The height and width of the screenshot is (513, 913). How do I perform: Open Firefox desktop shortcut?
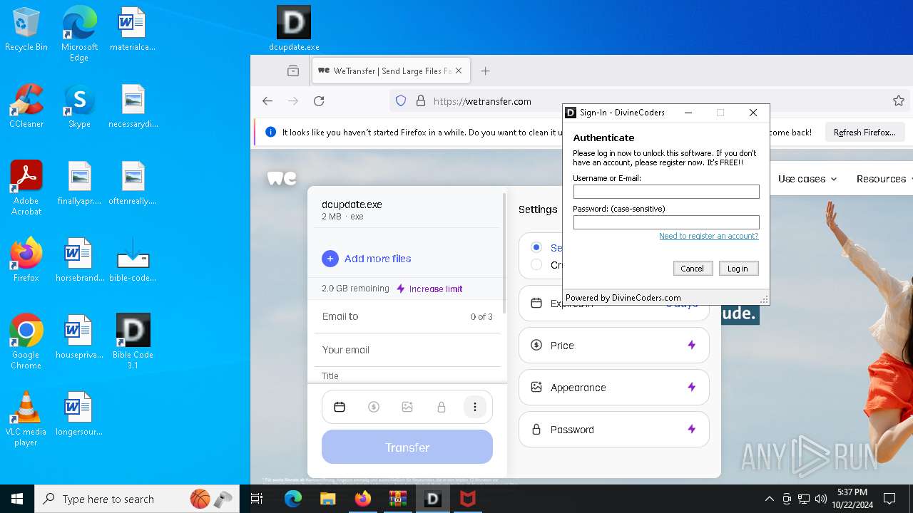26,260
